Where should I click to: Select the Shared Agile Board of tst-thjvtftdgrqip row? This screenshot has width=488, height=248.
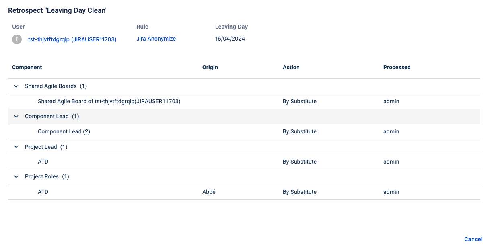(109, 101)
